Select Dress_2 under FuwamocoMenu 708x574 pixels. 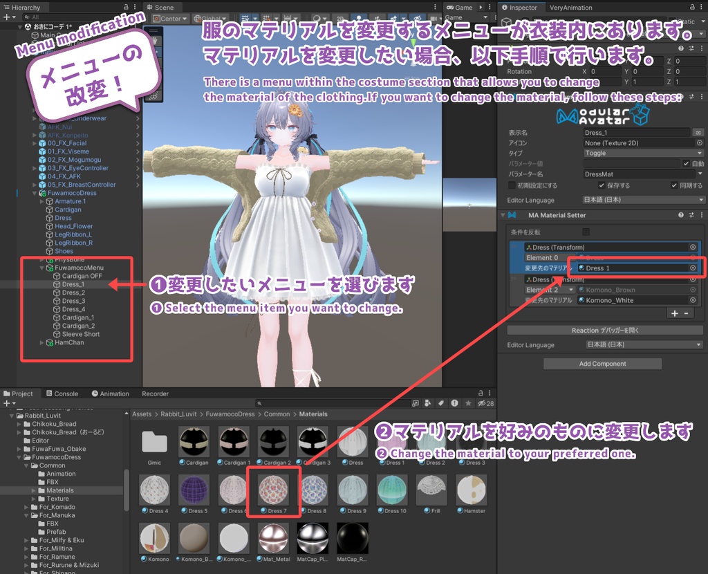click(x=73, y=293)
